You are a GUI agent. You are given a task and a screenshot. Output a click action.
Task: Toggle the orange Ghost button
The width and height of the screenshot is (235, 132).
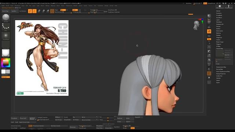click(x=209, y=73)
